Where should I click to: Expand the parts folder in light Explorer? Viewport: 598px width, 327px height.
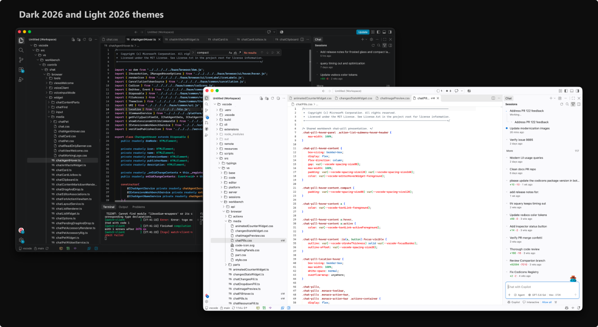point(226,265)
